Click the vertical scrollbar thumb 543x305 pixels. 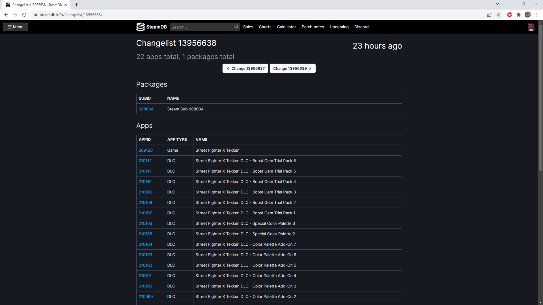tap(540, 98)
